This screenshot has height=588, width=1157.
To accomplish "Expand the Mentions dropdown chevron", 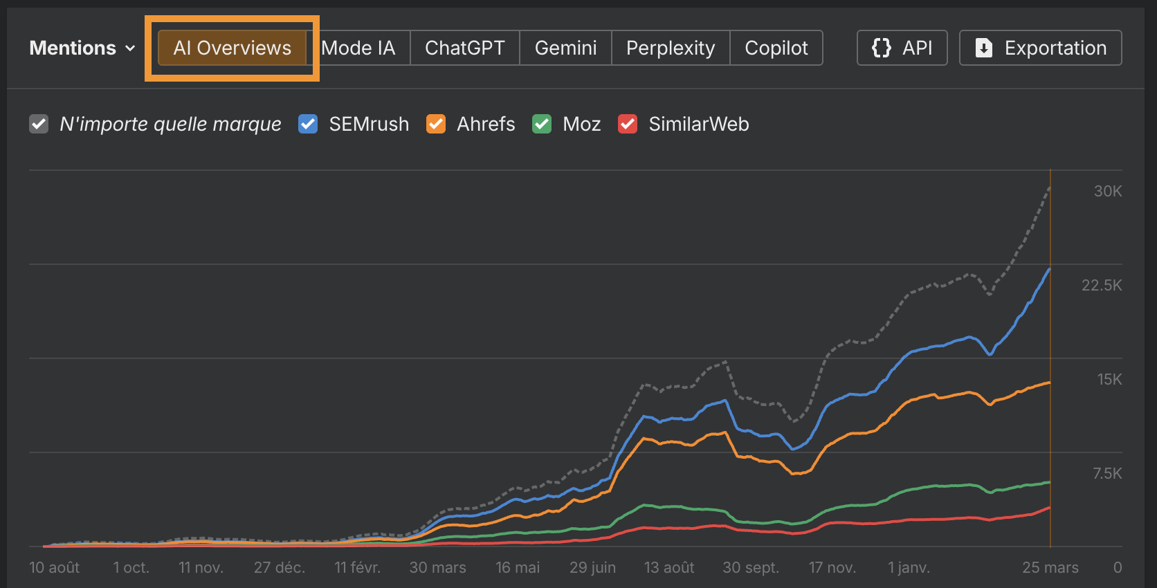I will 130,48.
